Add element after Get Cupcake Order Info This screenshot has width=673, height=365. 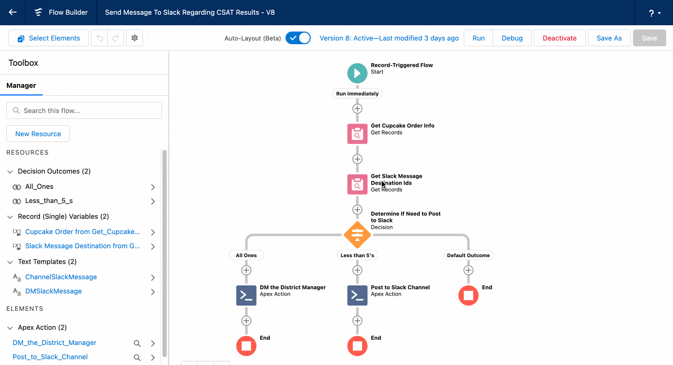click(x=358, y=159)
